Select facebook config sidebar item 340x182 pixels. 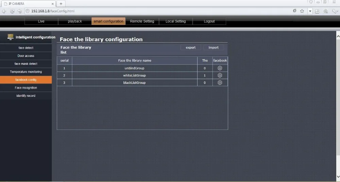tap(26, 80)
